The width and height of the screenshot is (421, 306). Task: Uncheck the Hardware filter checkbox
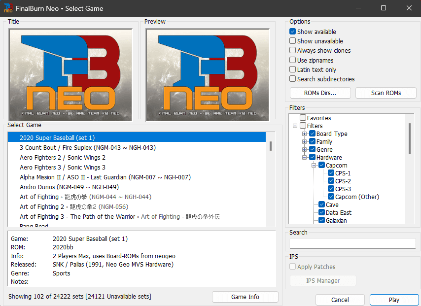coord(312,157)
